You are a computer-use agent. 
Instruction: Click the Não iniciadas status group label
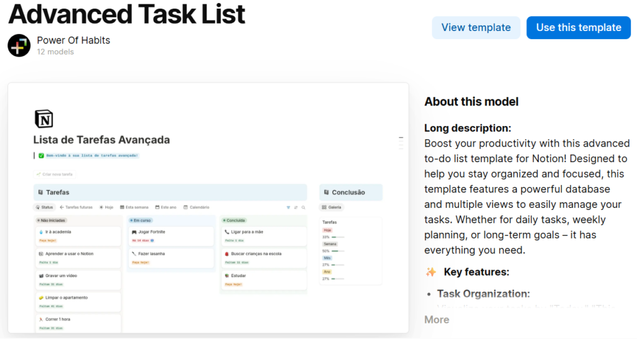point(51,220)
